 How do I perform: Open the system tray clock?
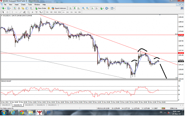[176, 113]
